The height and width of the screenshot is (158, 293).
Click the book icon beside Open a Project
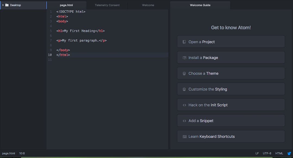pyautogui.click(x=184, y=42)
